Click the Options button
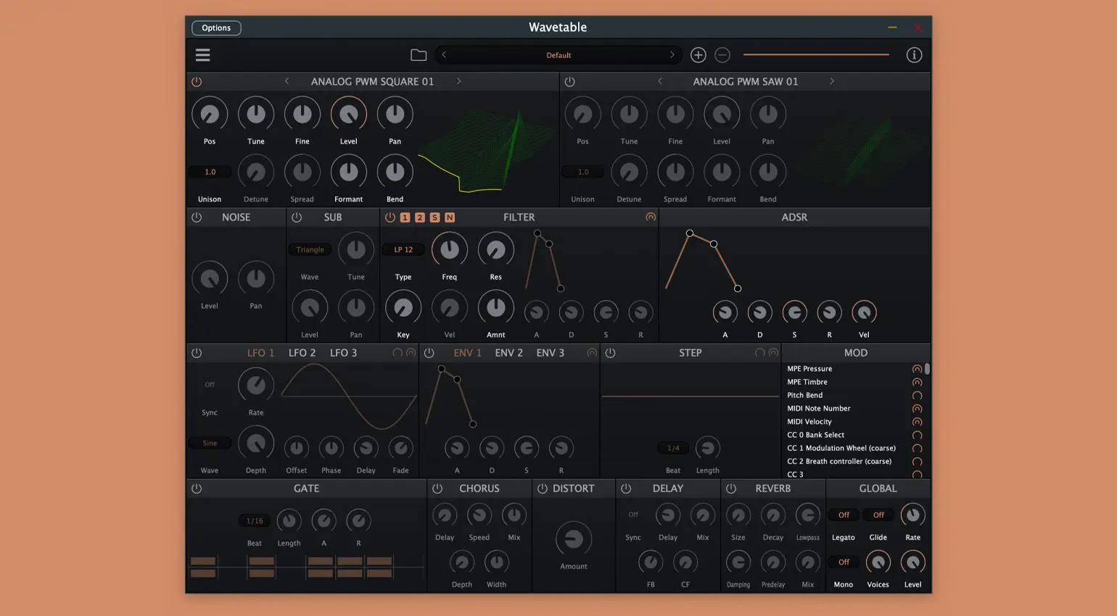This screenshot has width=1117, height=616. tap(216, 28)
